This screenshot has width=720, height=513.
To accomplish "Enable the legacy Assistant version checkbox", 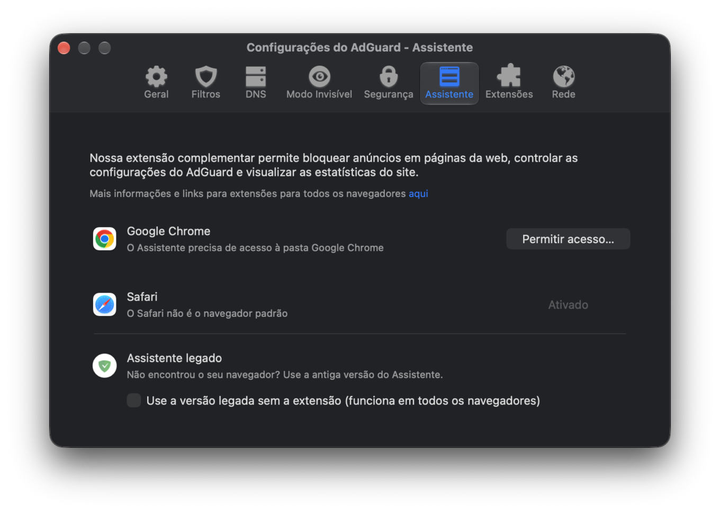I will pos(134,400).
